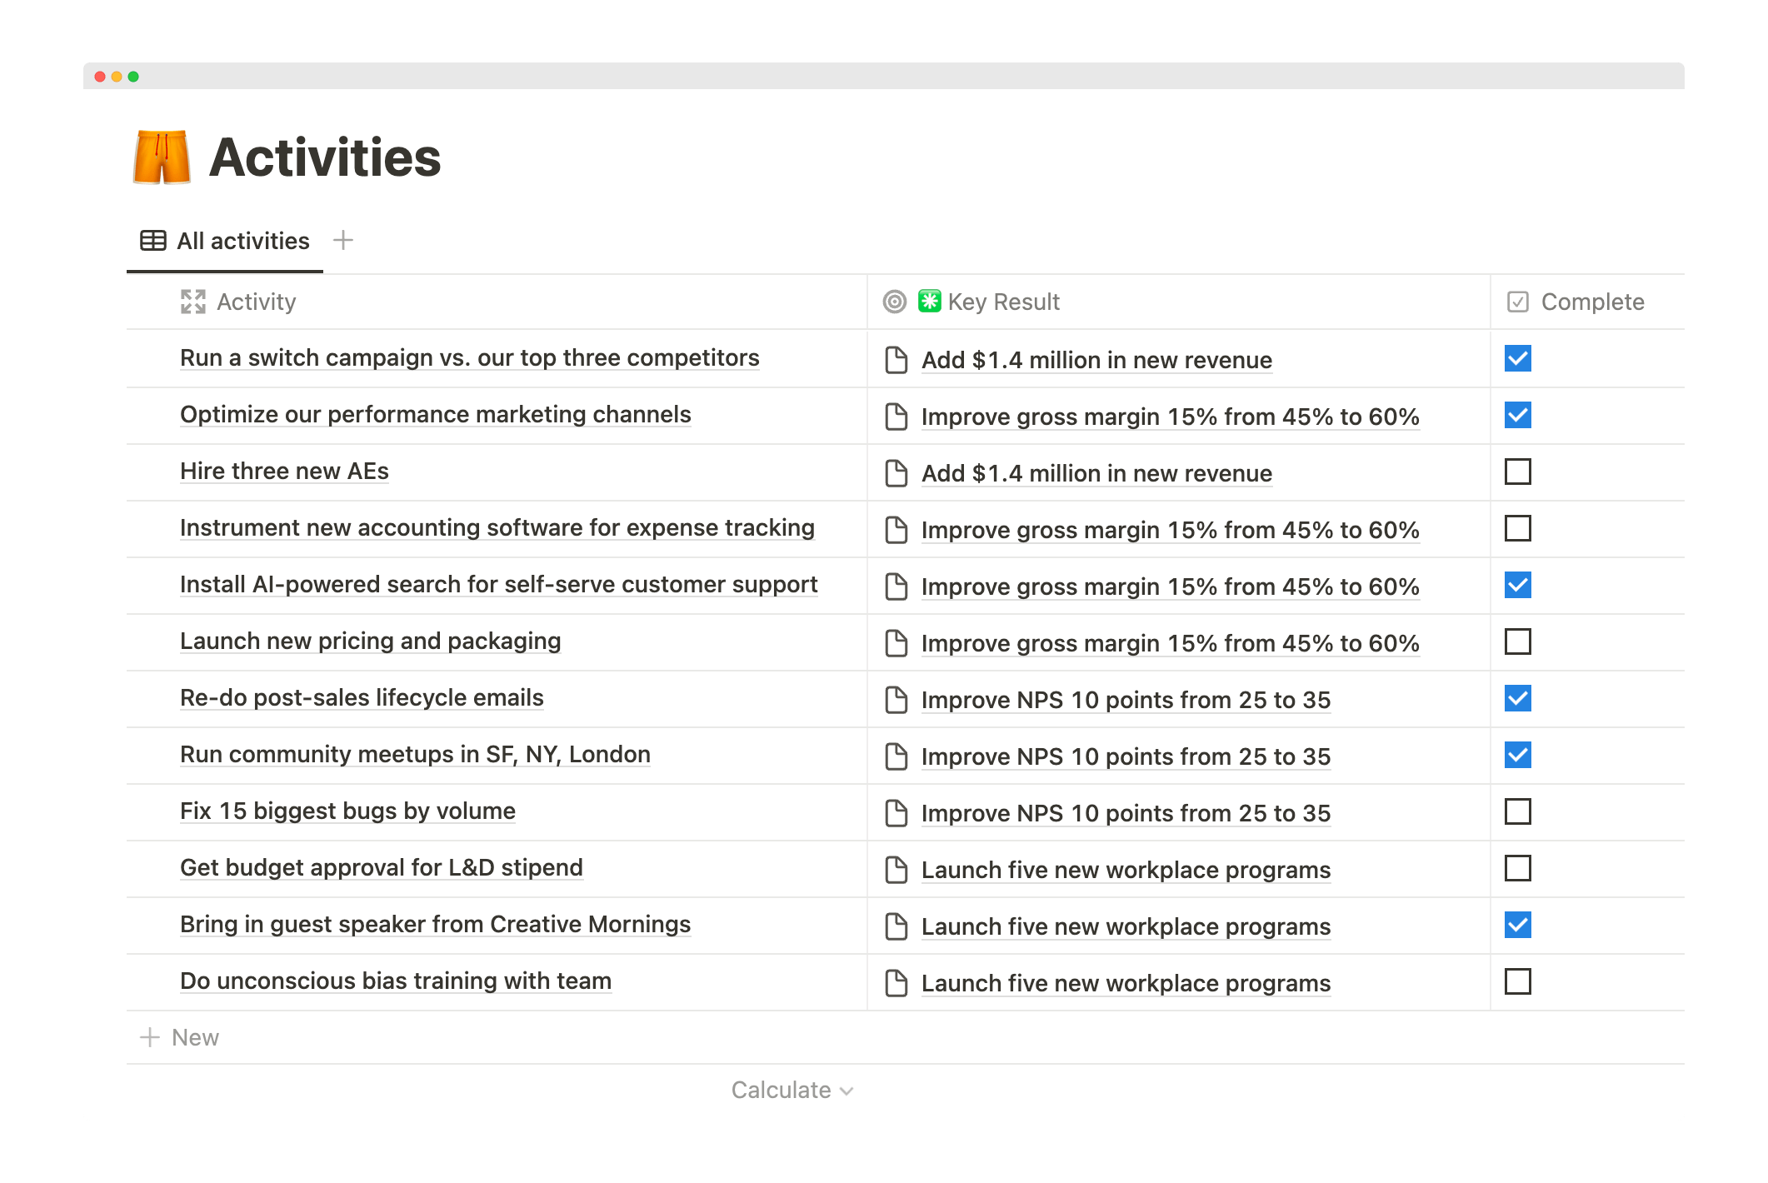1768x1183 pixels.
Task: Click the table view icon beside All activities
Action: click(x=153, y=241)
